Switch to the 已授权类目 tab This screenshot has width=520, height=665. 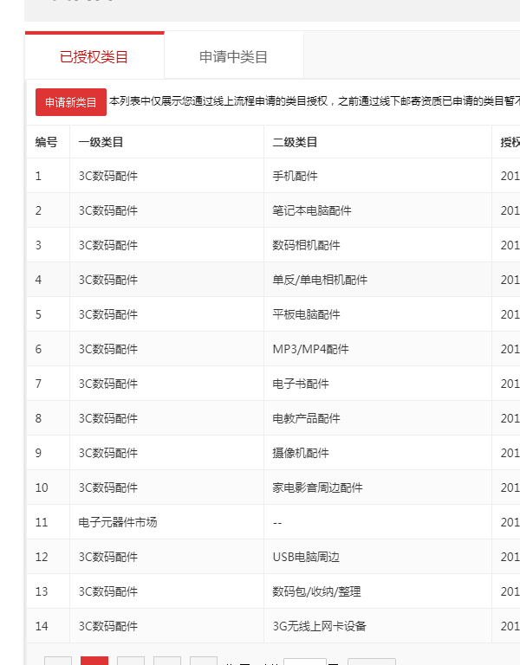[94, 56]
